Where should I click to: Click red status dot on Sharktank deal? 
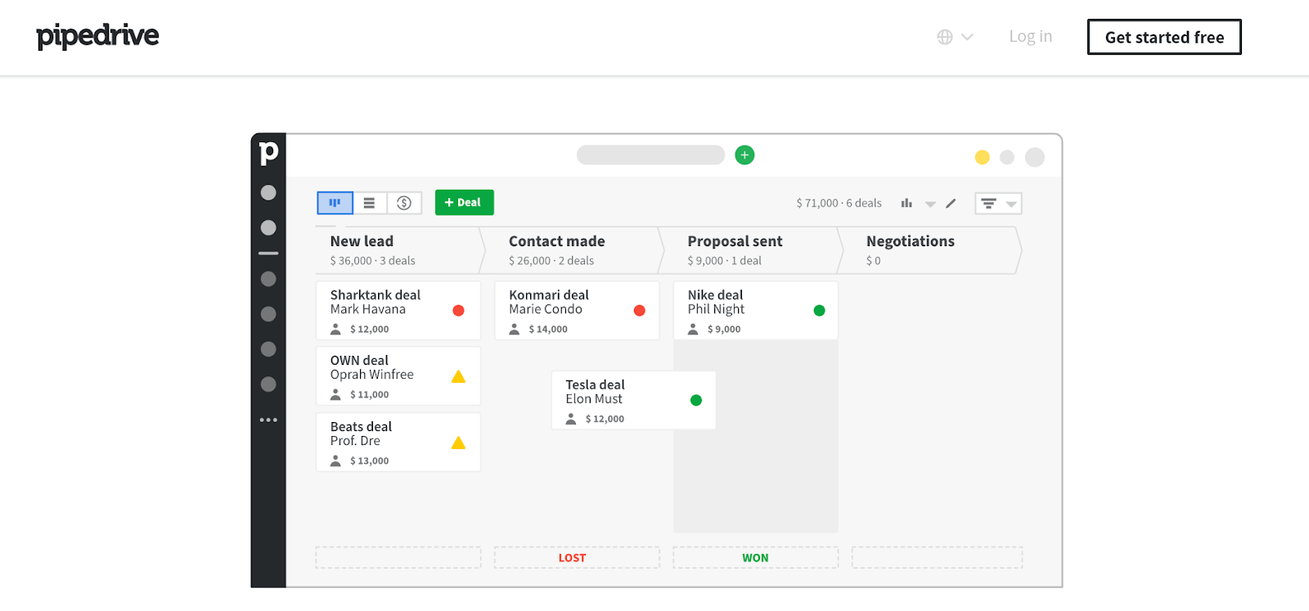click(458, 310)
